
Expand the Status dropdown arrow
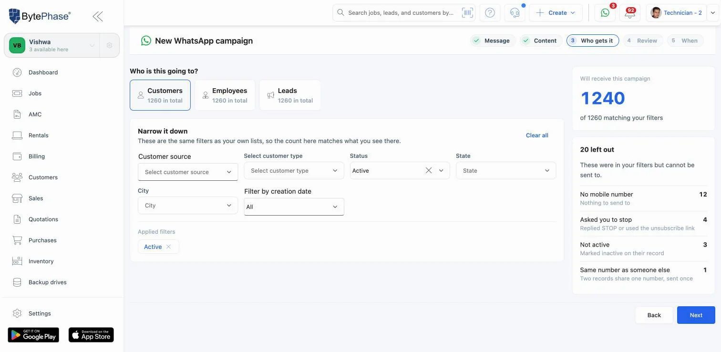click(441, 171)
